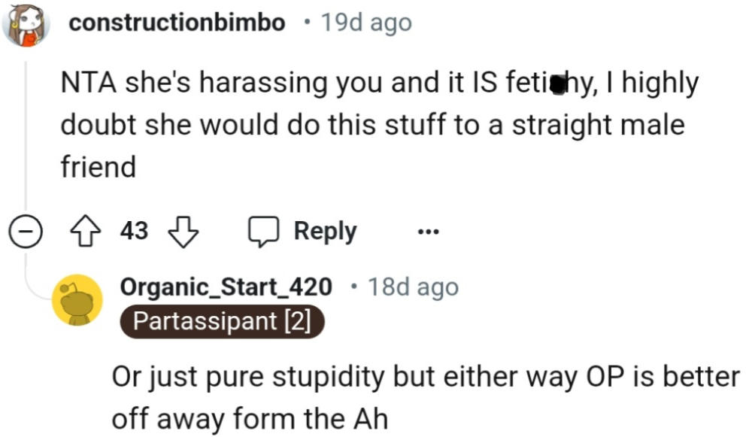Click the word "friend" ending the first comment

[98, 166]
